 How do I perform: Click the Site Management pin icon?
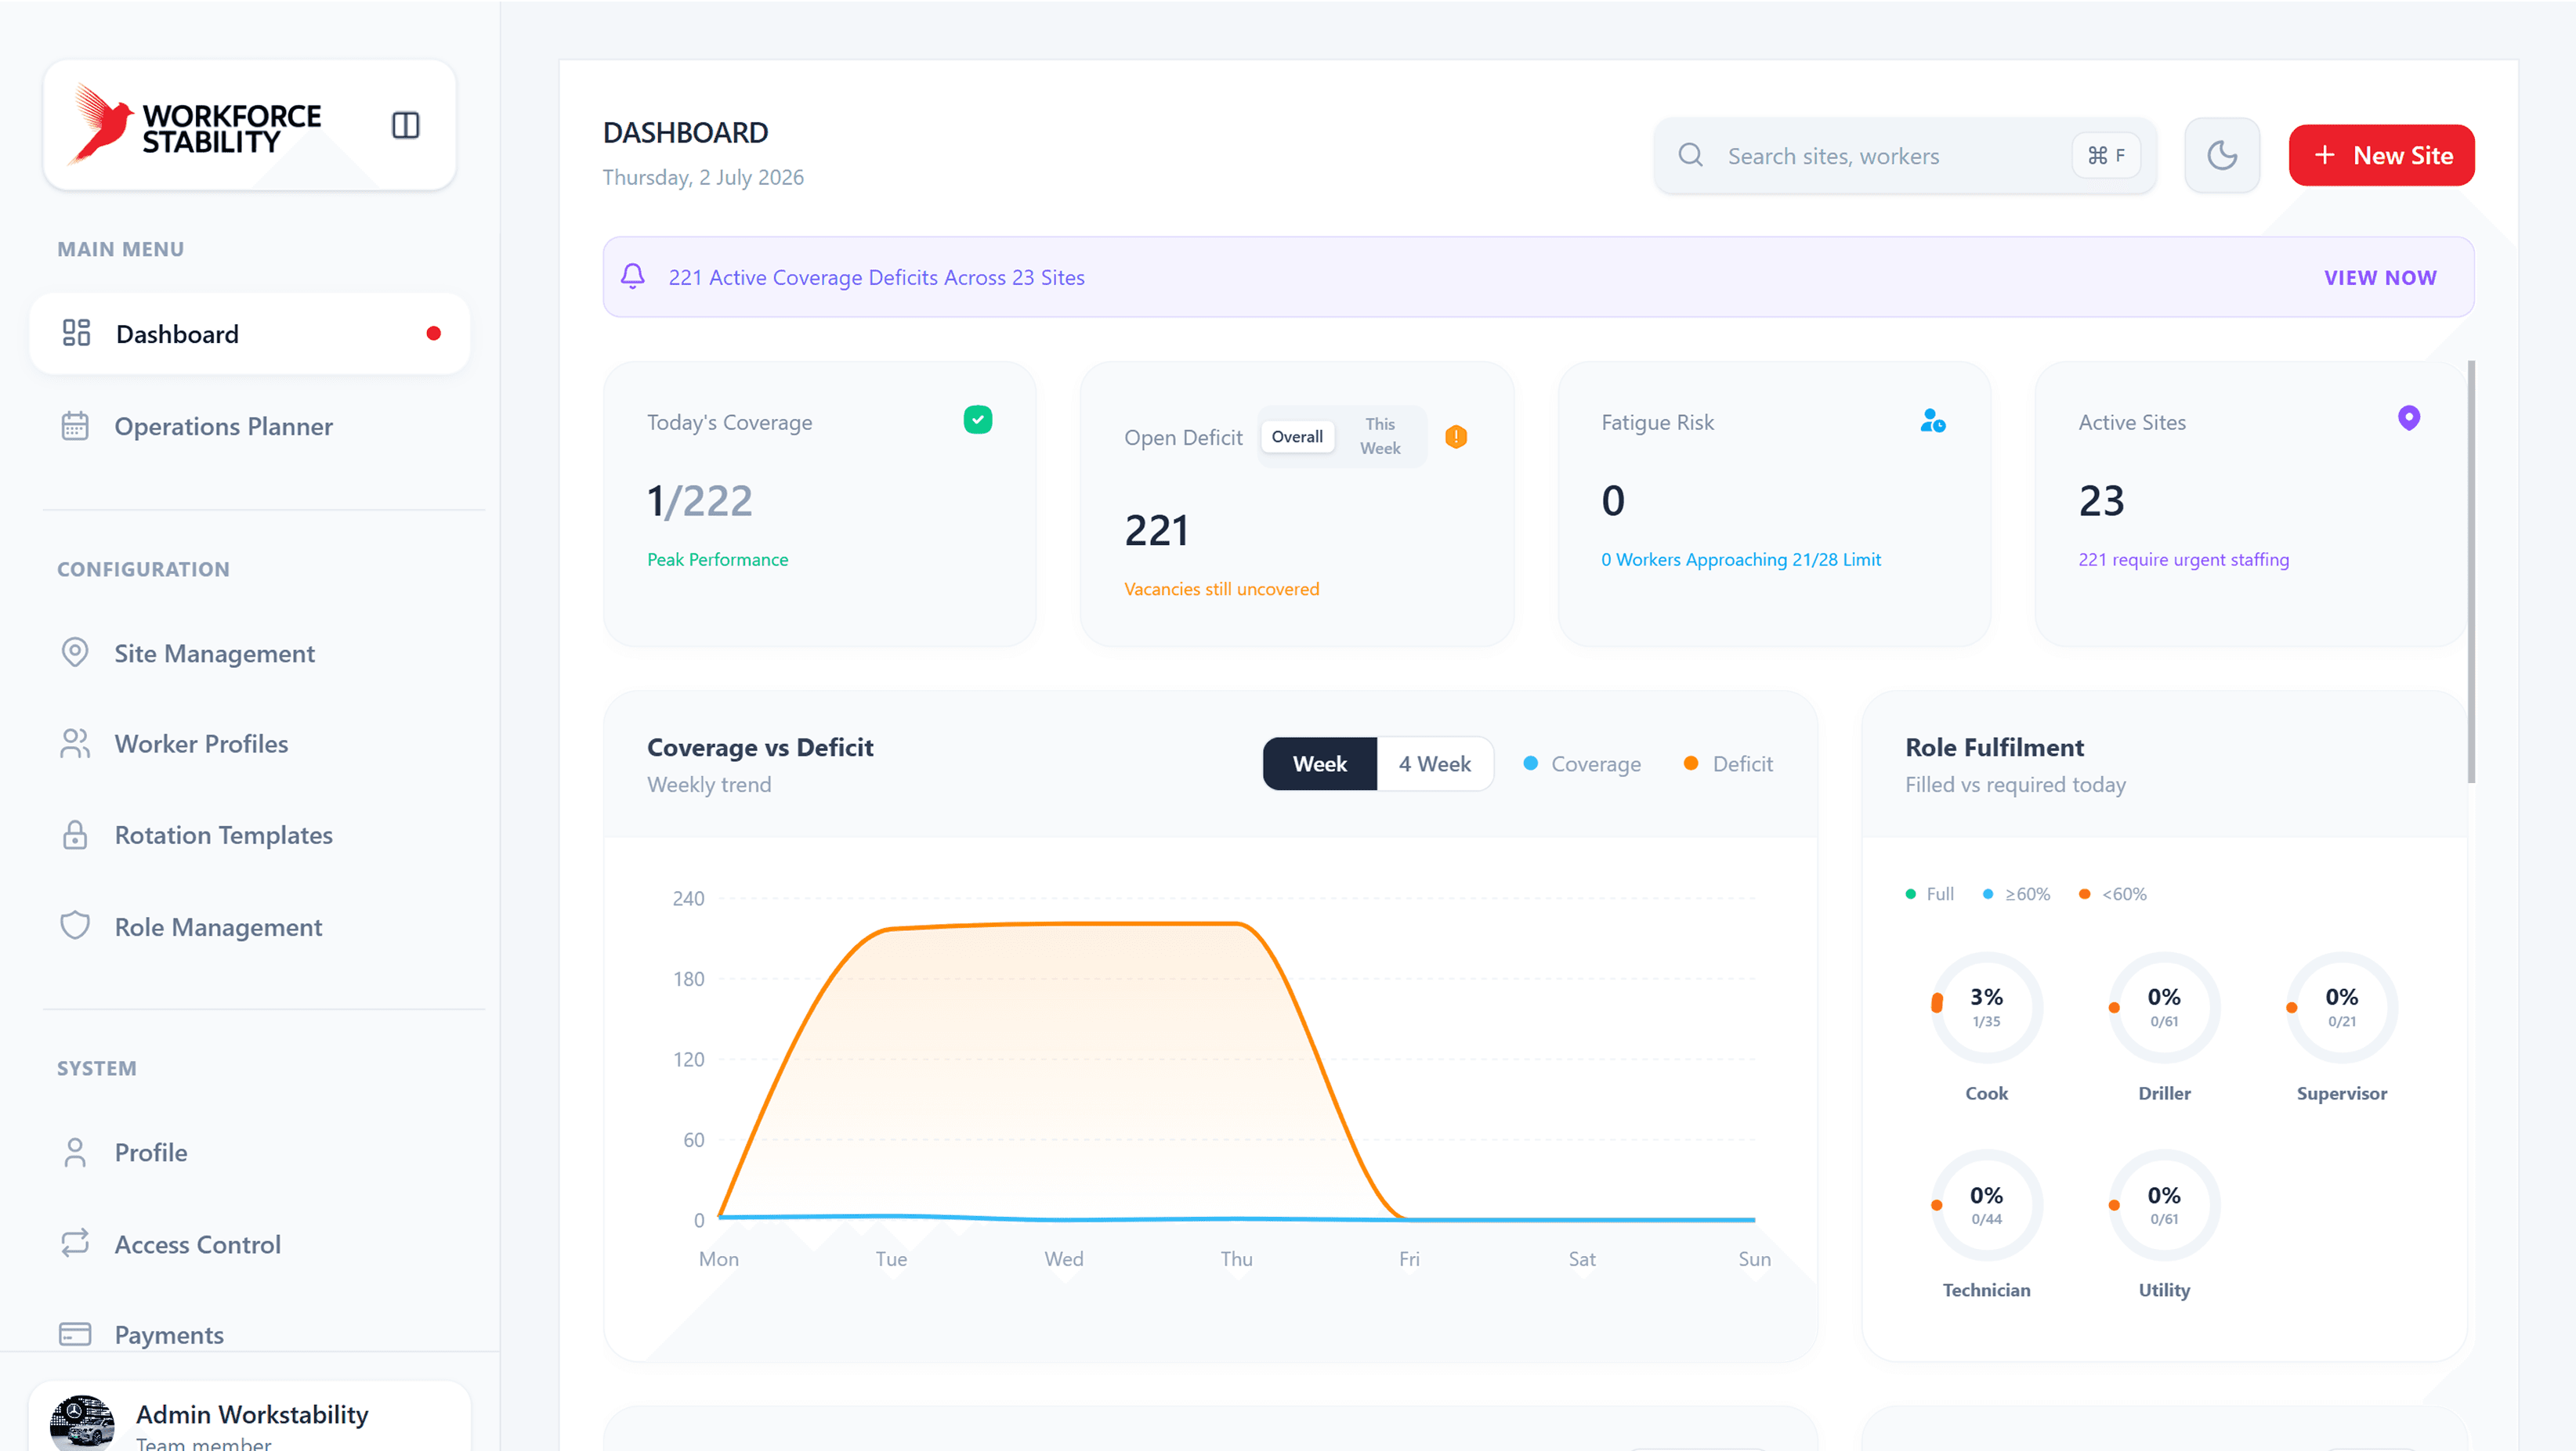[75, 652]
